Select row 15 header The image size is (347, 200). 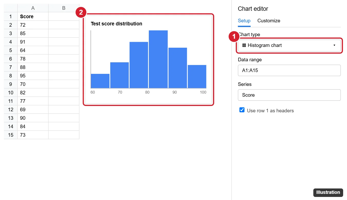(x=11, y=135)
